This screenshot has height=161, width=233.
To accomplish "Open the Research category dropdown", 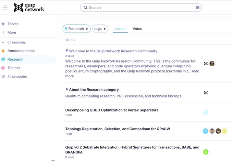I will tap(76, 29).
